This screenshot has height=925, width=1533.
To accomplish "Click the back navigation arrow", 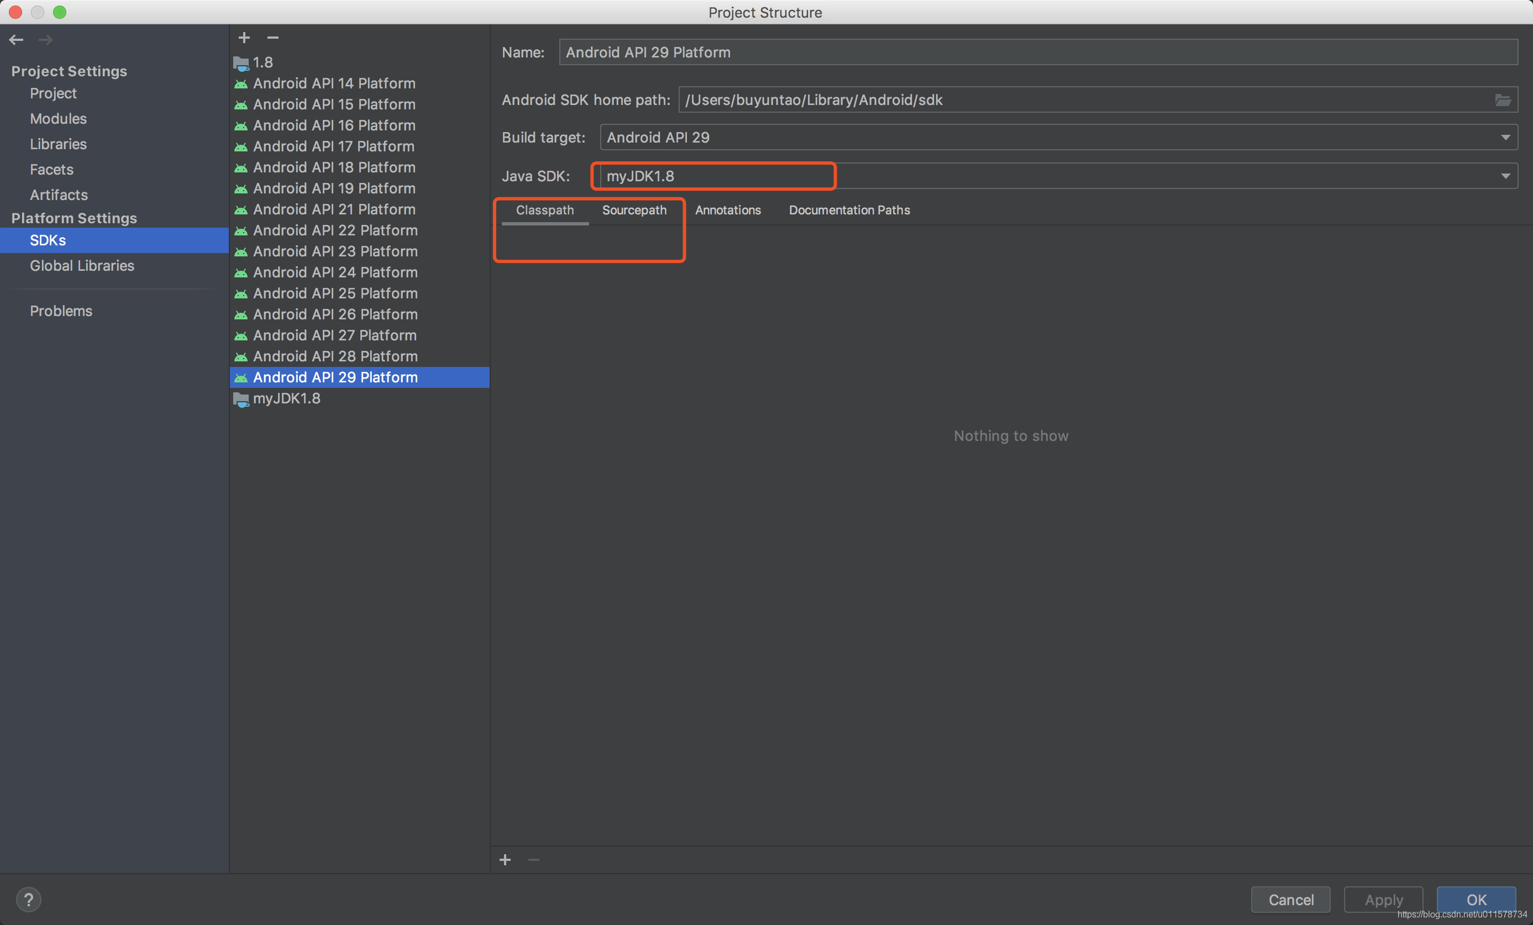I will pyautogui.click(x=16, y=40).
